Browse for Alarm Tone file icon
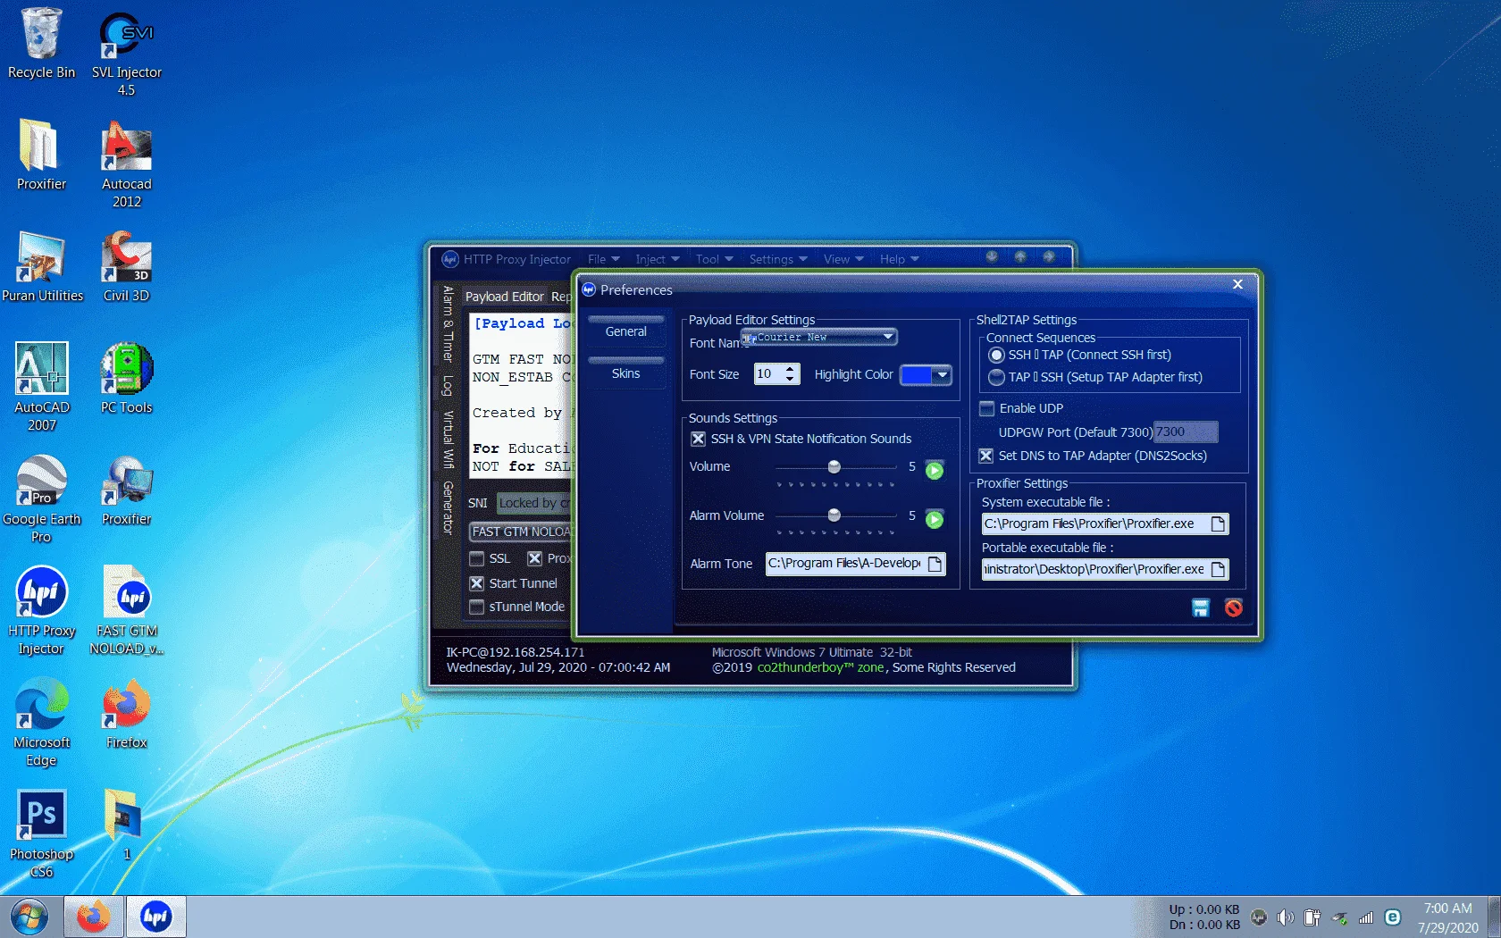This screenshot has height=938, width=1501. 935,564
